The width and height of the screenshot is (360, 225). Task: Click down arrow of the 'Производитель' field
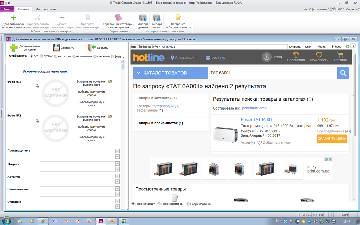pos(117,156)
